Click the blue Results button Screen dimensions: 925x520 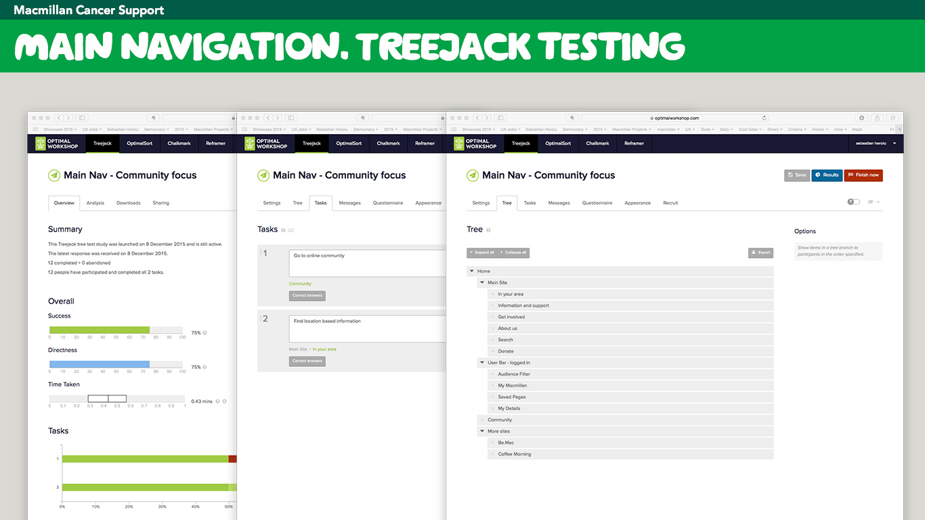click(827, 175)
